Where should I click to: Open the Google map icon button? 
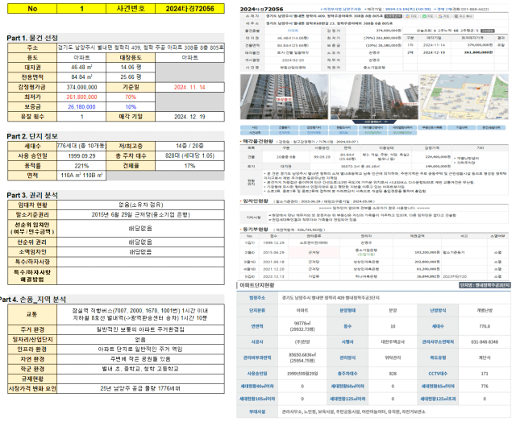pyautogui.click(x=443, y=16)
